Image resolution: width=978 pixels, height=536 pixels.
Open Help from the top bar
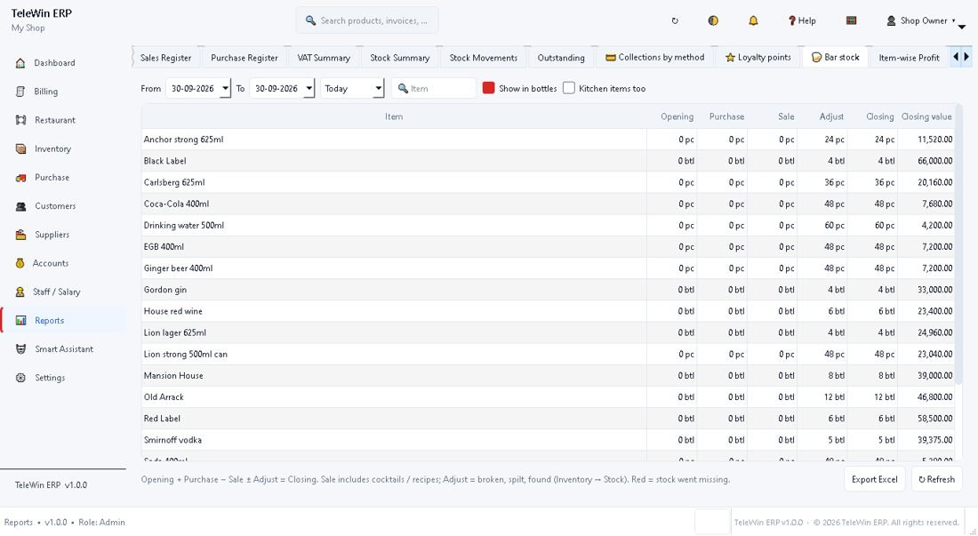pyautogui.click(x=802, y=20)
